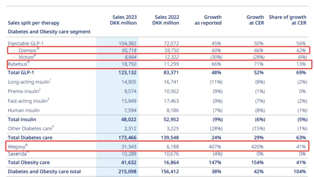The width and height of the screenshot is (314, 177).
Task: Click Ozempic 2023 sales value 95,718
Action: (x=129, y=50)
